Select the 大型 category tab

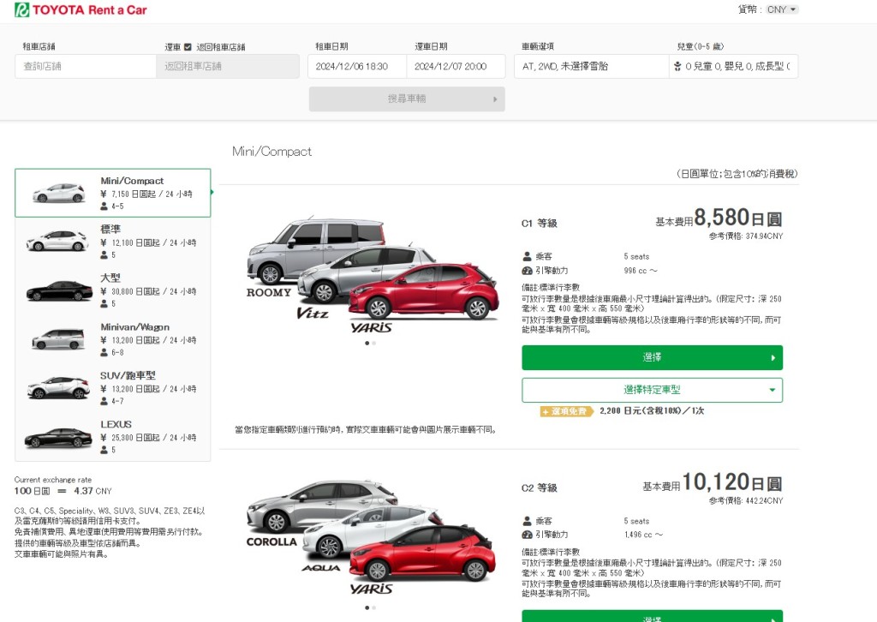tap(113, 290)
